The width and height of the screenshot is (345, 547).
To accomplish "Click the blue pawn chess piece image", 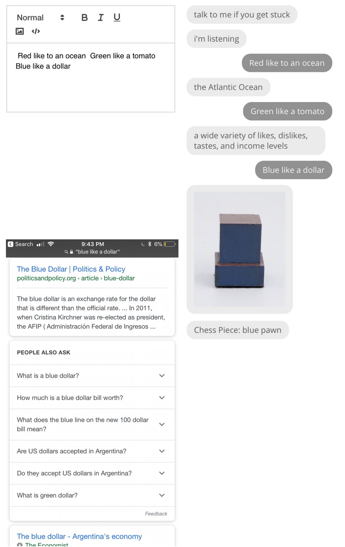I will (240, 249).
